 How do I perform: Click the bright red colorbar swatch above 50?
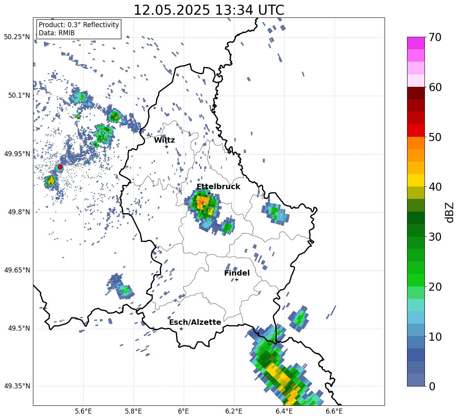[416, 131]
